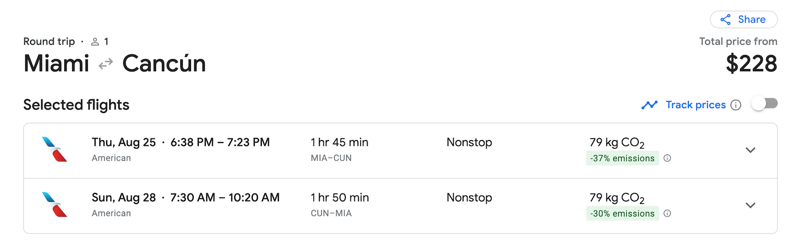Click the Track prices link text

pyautogui.click(x=695, y=105)
